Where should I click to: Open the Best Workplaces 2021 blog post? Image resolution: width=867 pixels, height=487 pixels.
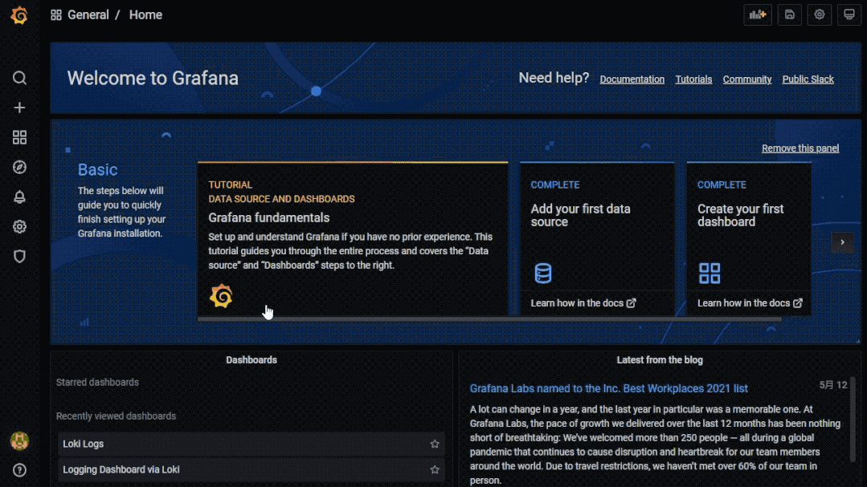pos(609,388)
